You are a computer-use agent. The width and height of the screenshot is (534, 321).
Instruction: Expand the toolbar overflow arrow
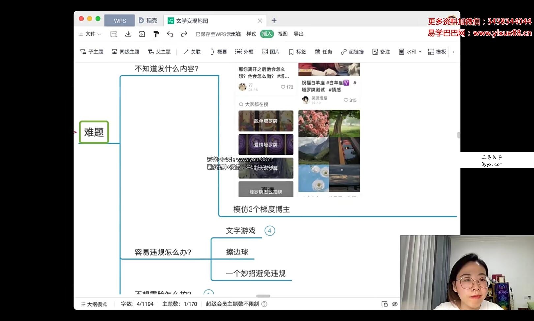pyautogui.click(x=453, y=52)
